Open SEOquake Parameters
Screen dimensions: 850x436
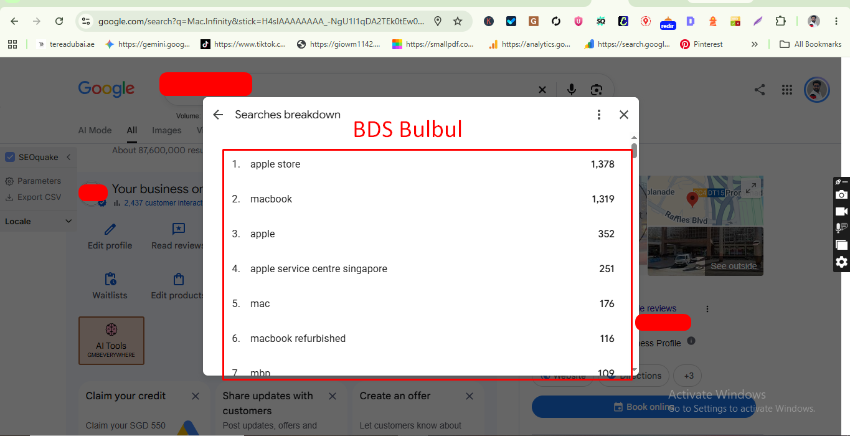coord(33,181)
